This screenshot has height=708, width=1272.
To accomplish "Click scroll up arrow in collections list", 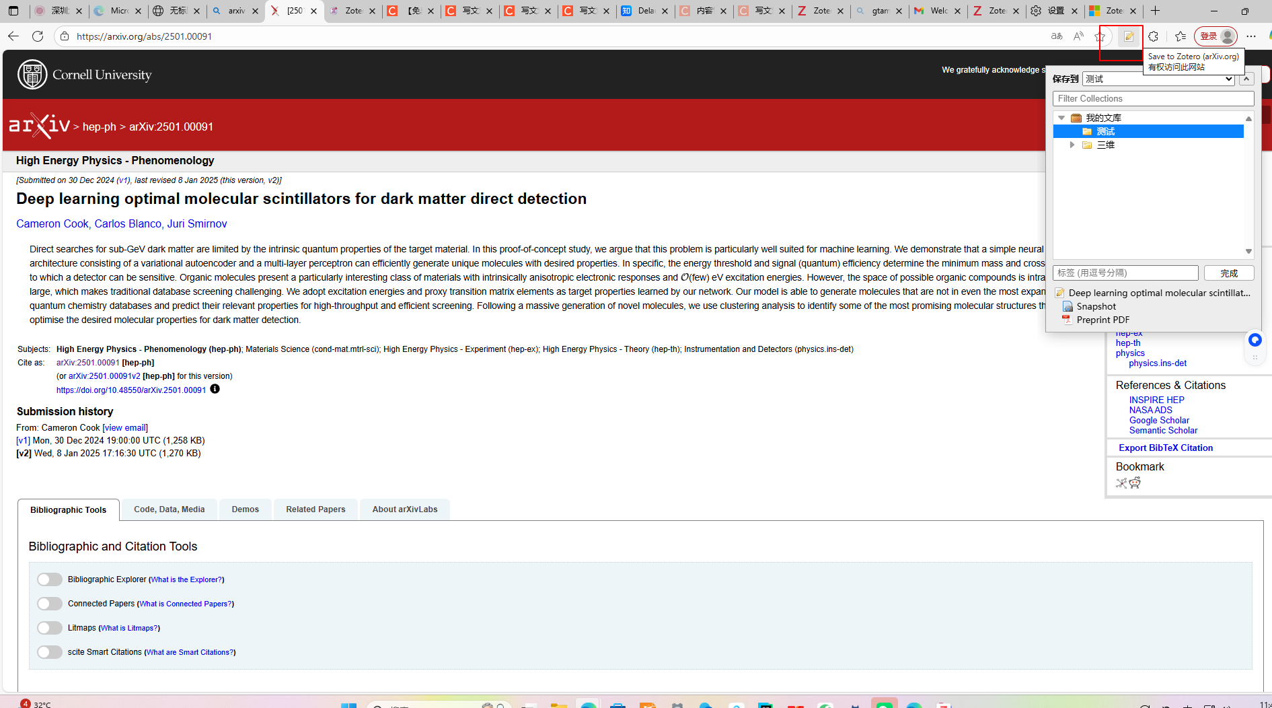I will pyautogui.click(x=1248, y=118).
